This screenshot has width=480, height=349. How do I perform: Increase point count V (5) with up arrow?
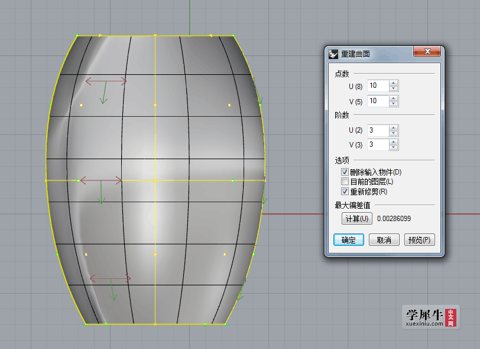click(x=393, y=98)
